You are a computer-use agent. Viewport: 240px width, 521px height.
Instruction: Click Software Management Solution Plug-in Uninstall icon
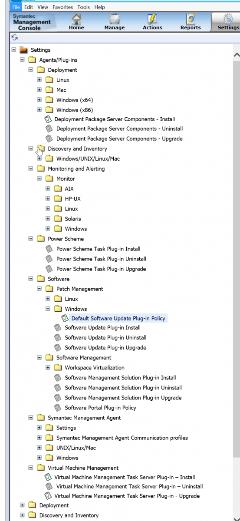tap(58, 388)
